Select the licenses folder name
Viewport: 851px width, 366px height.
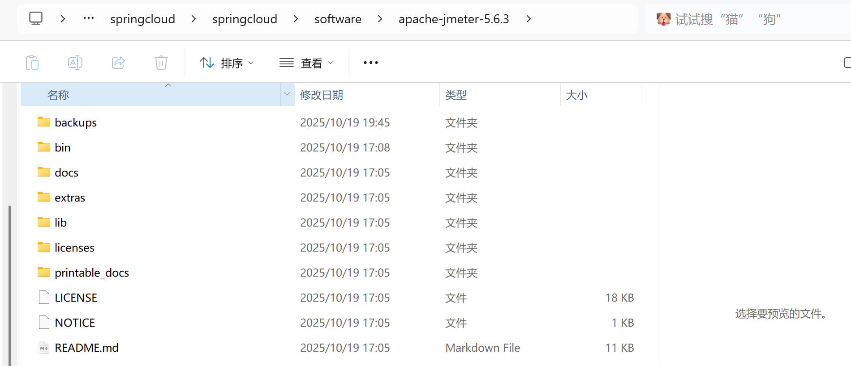click(x=74, y=248)
